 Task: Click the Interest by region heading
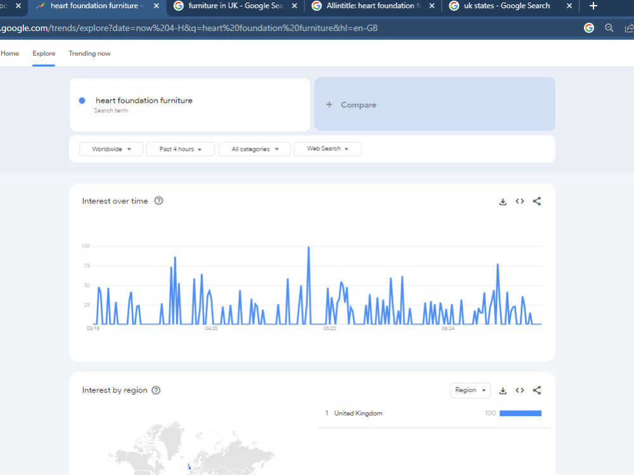pyautogui.click(x=114, y=390)
